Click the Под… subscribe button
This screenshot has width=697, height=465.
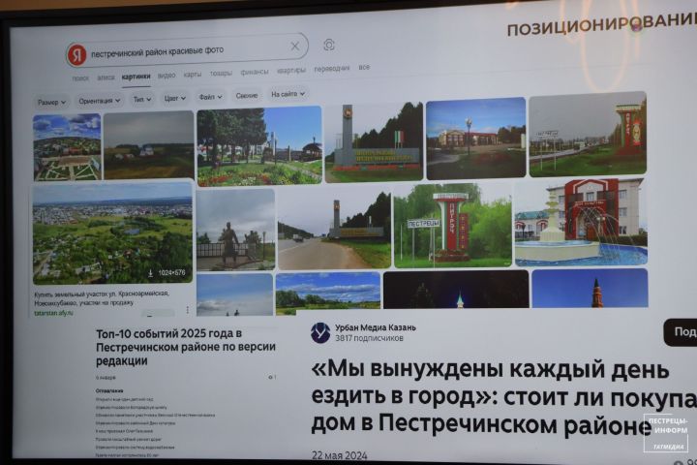[681, 332]
